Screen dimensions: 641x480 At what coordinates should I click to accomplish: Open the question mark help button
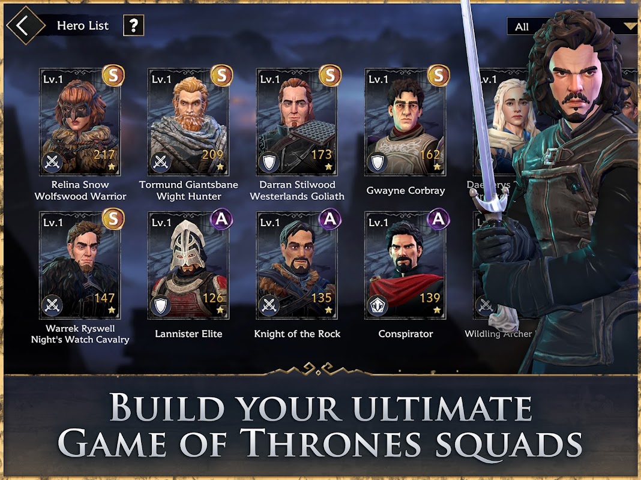[x=133, y=26]
